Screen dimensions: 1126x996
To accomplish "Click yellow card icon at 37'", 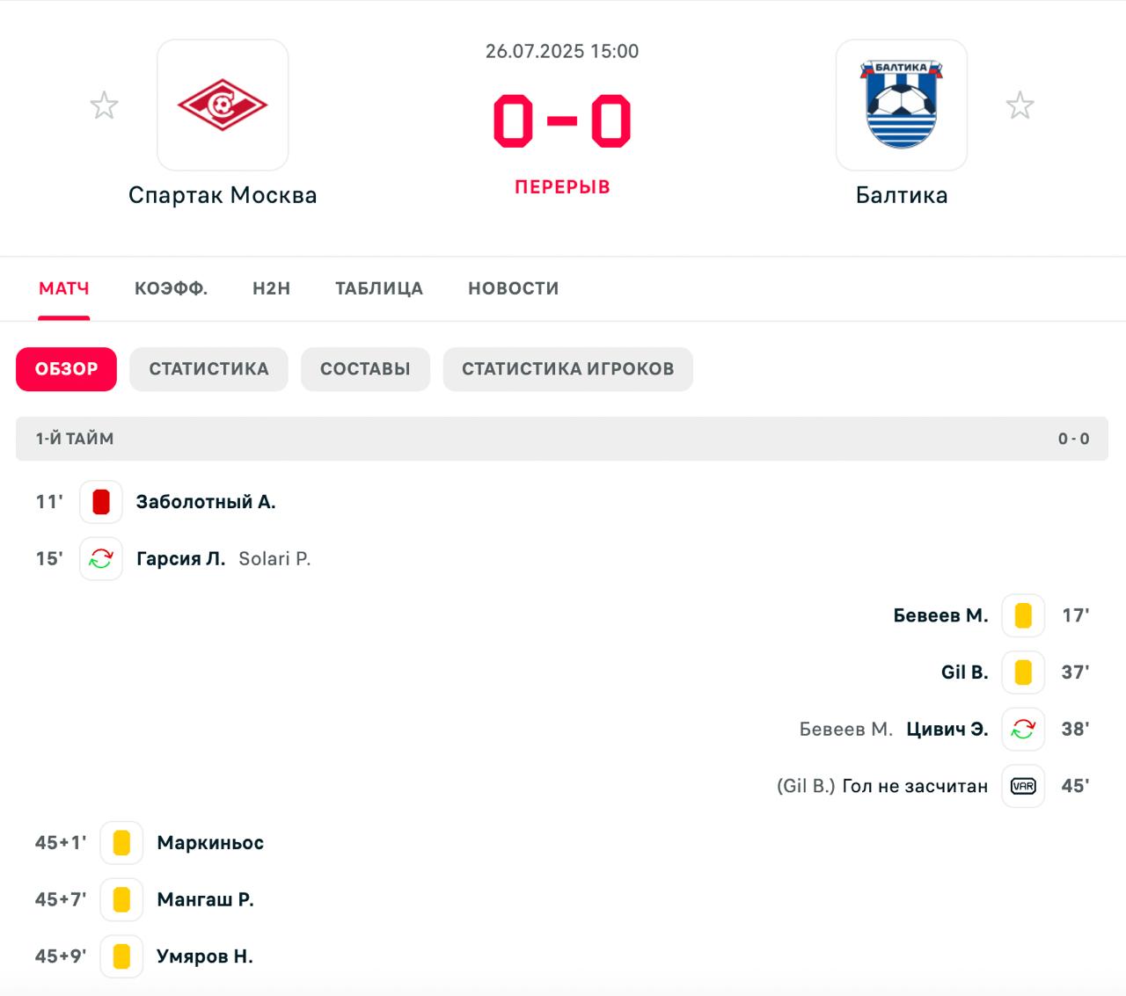I will 1023,672.
